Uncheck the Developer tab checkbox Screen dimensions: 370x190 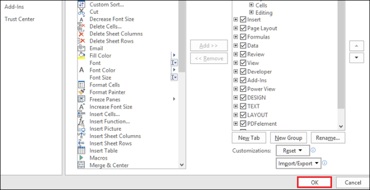pos(243,72)
